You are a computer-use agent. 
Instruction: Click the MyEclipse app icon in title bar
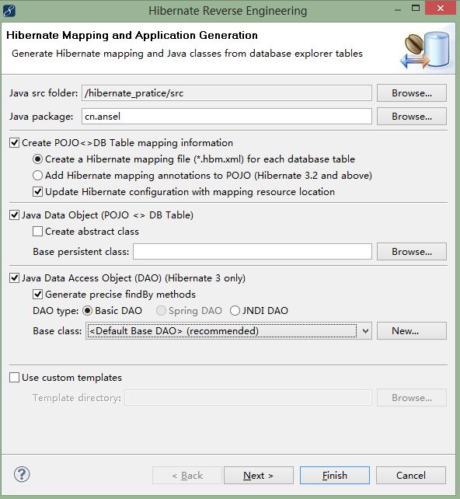coord(9,11)
